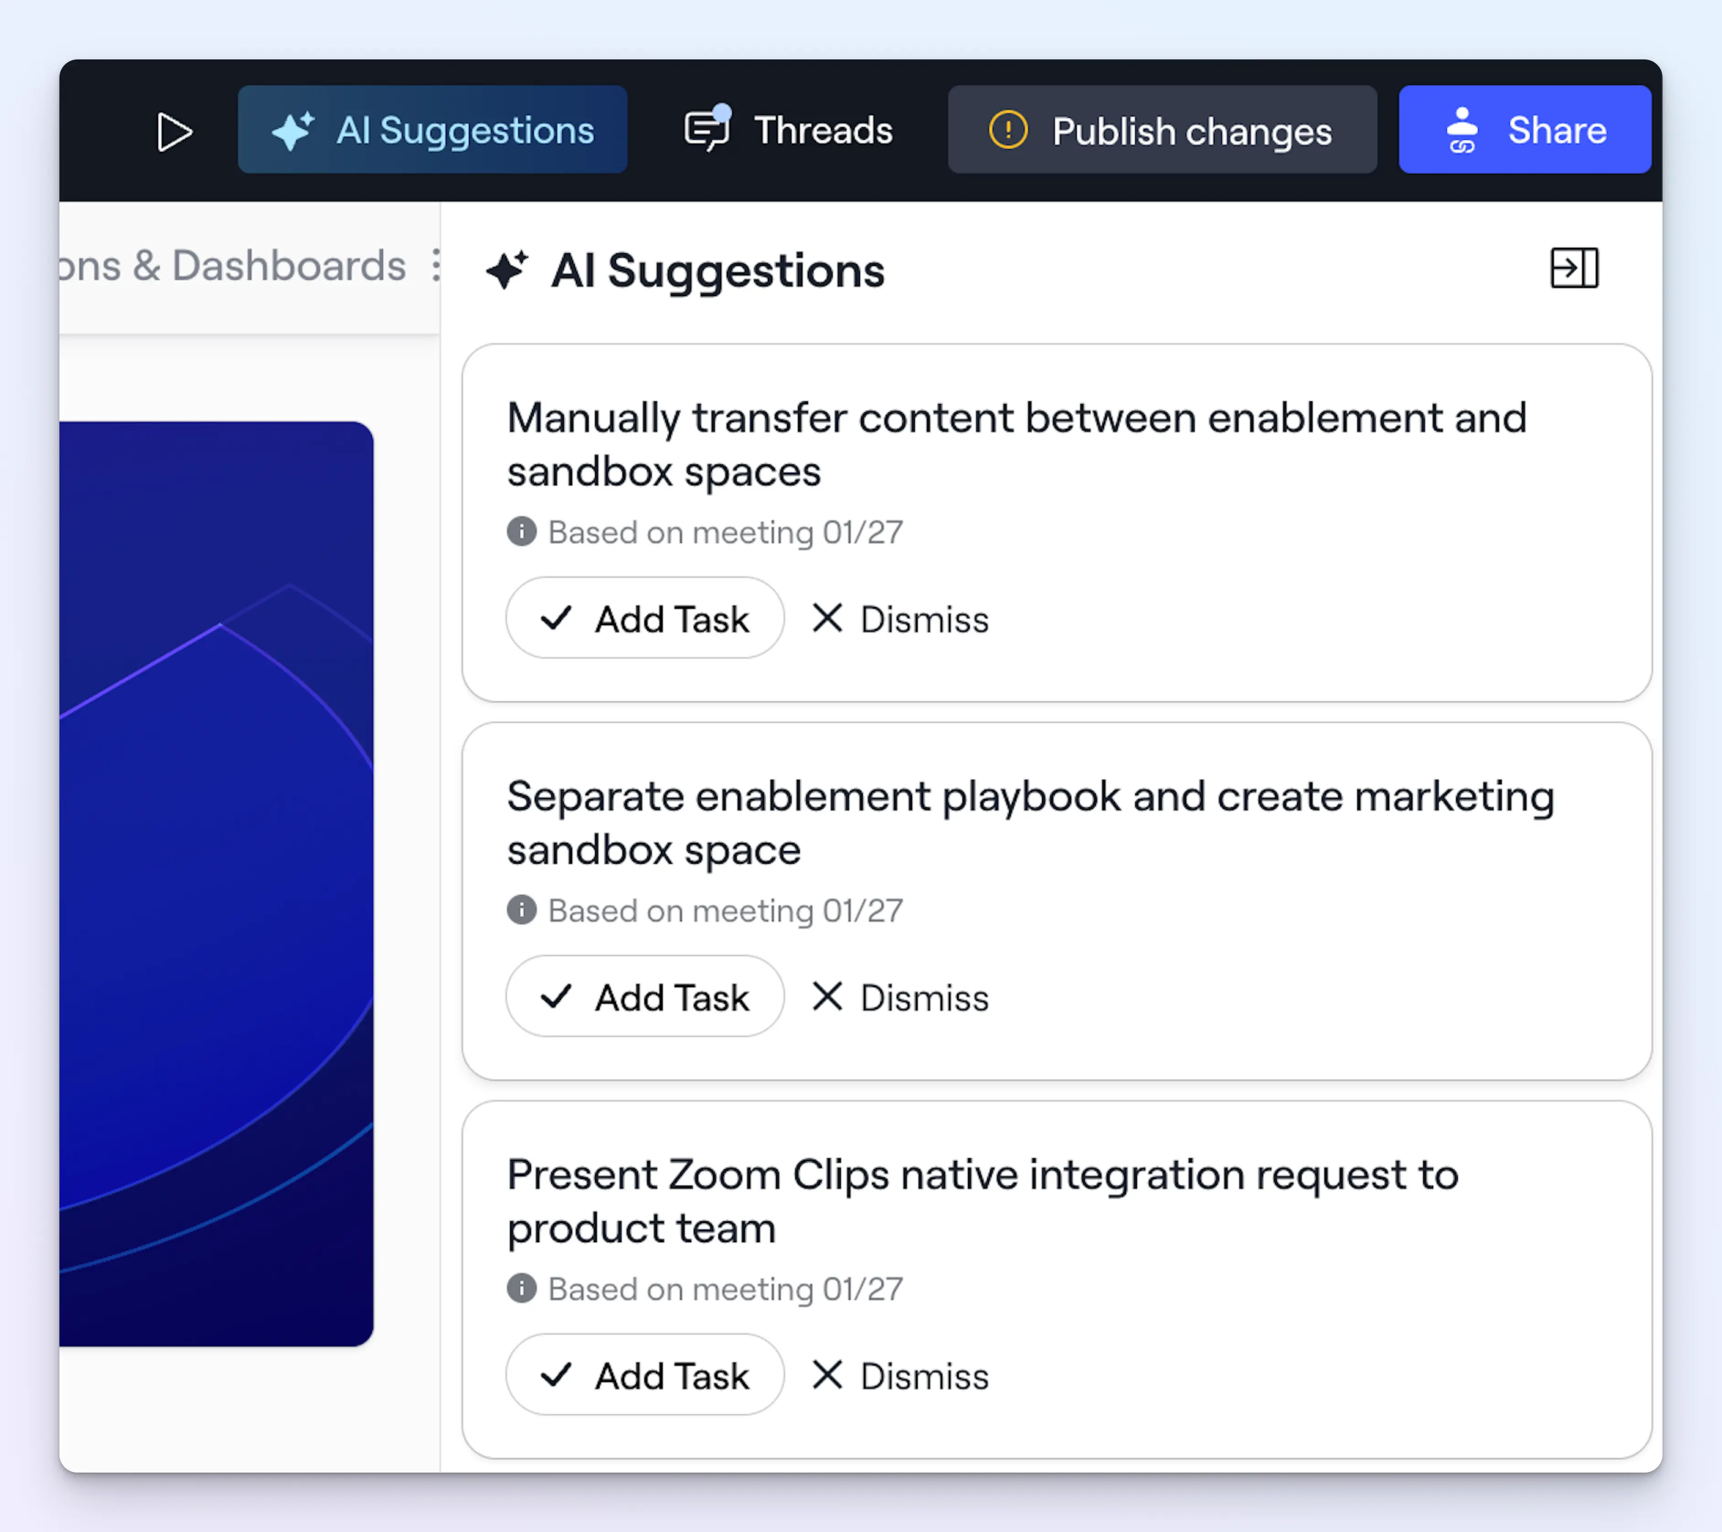Click the sparkle icon in panel header

(x=507, y=271)
